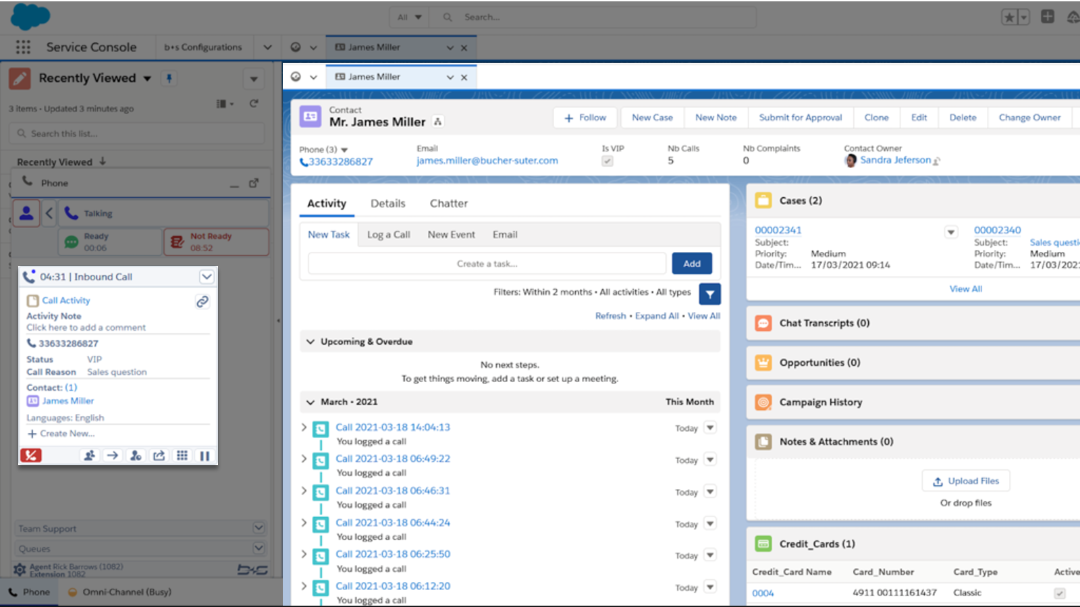Click the share arrow icon in call widget
This screenshot has height=607, width=1080.
click(x=159, y=456)
